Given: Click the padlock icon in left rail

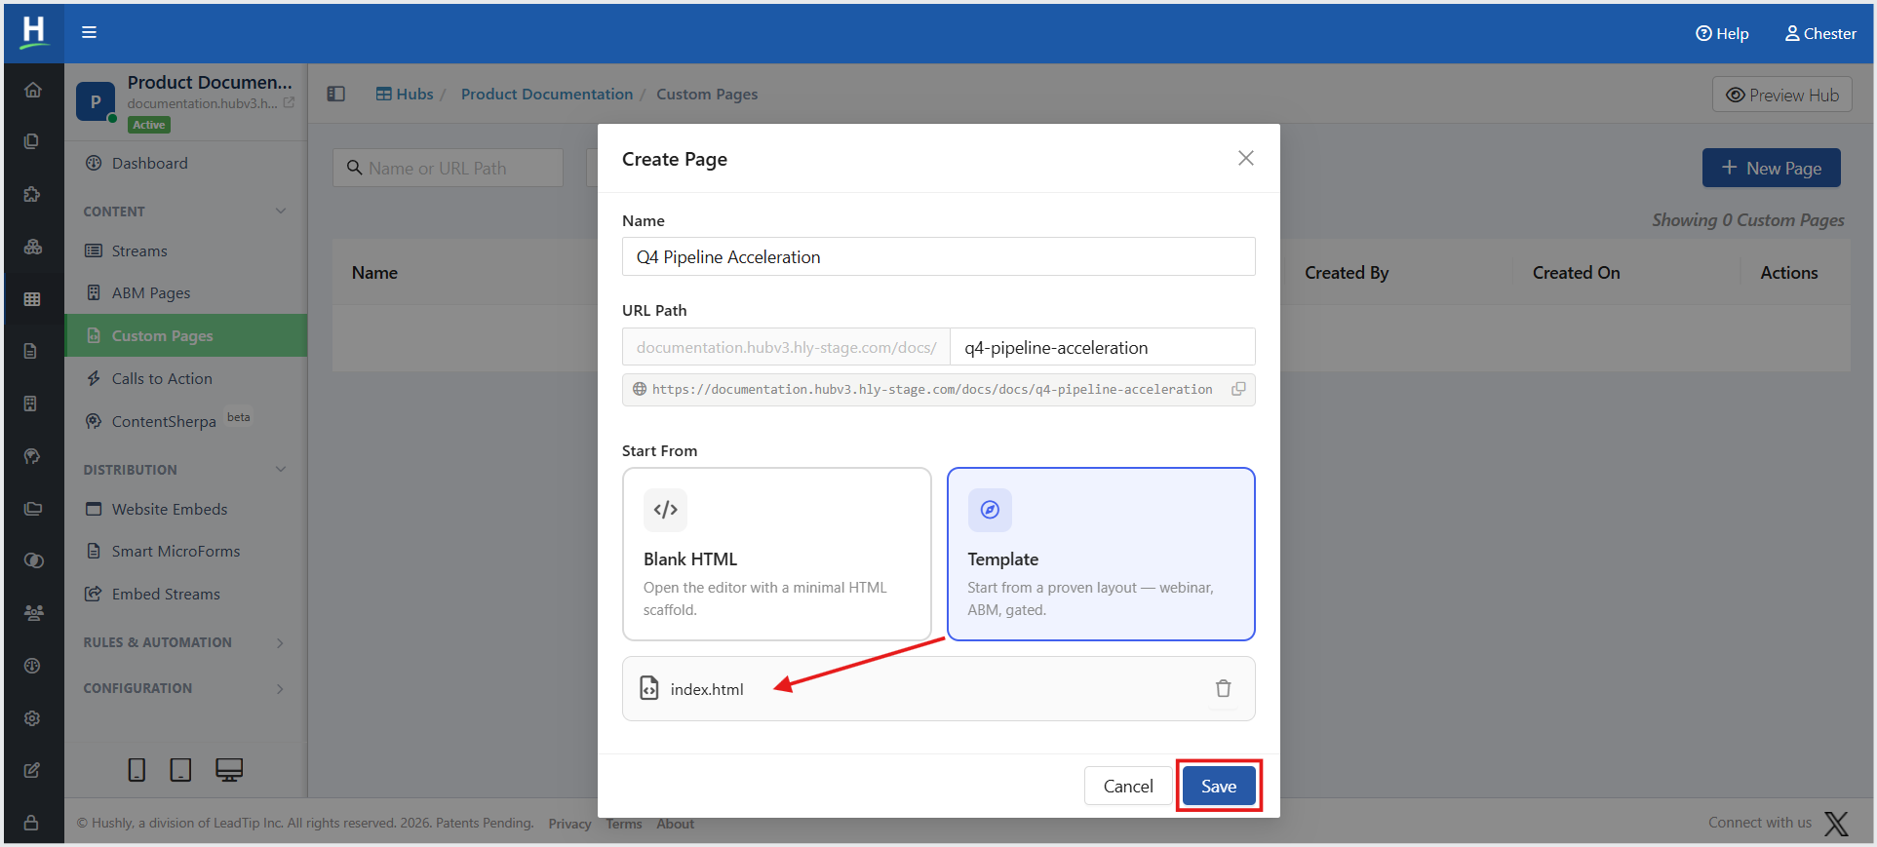Looking at the screenshot, I should (32, 823).
